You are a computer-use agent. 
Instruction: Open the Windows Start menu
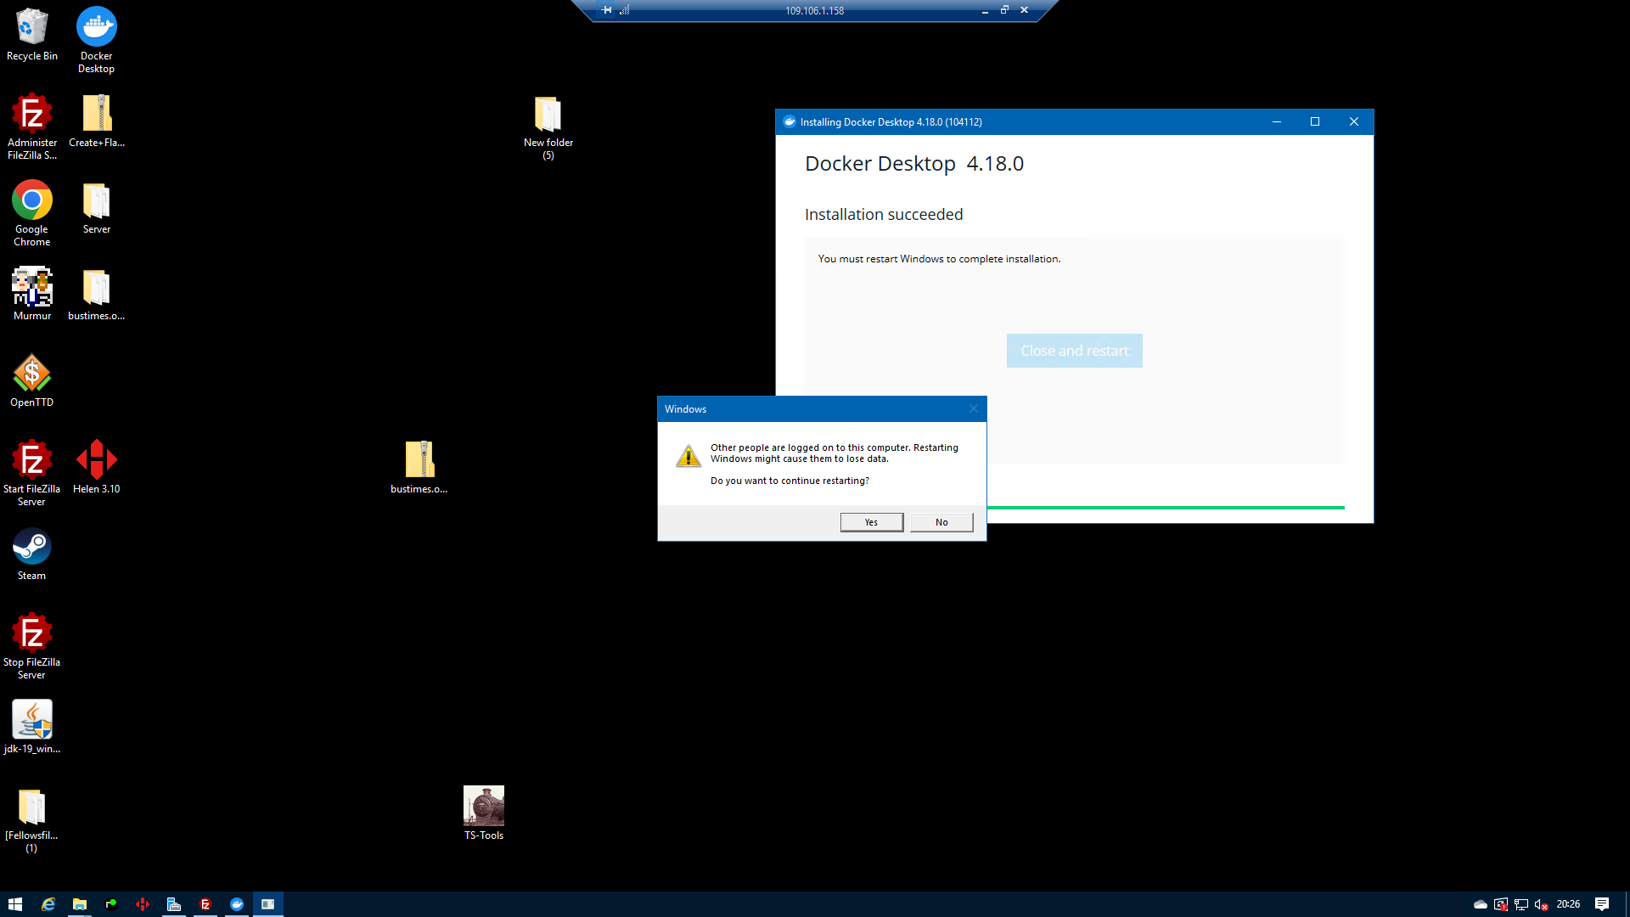pos(15,904)
